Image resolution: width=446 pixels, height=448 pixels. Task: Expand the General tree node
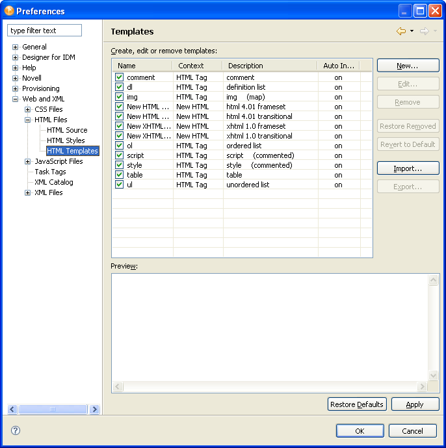pos(15,47)
